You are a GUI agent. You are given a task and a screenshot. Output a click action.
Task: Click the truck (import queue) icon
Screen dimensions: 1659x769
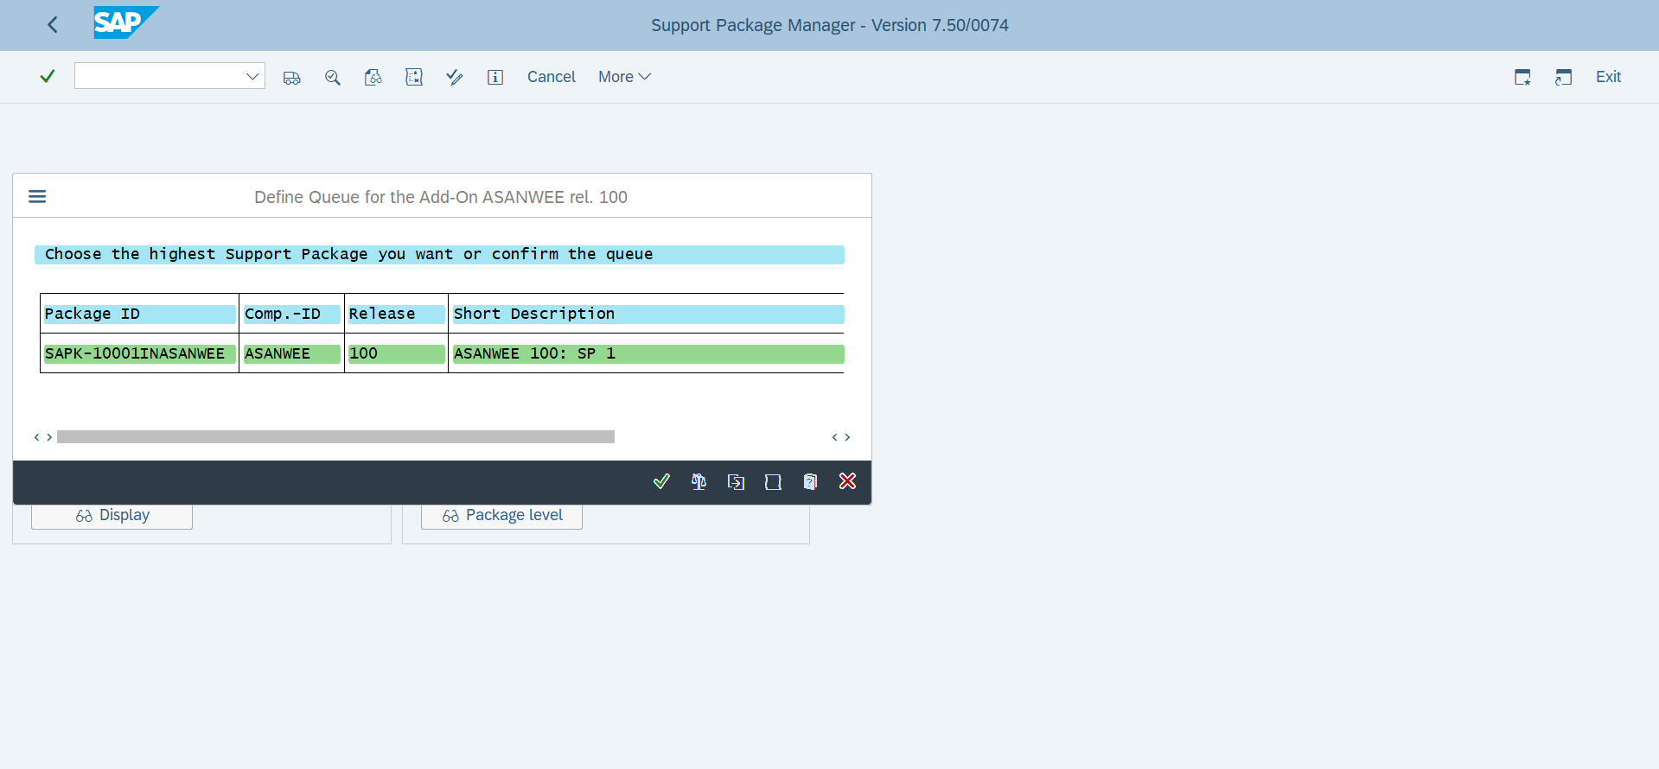pyautogui.click(x=292, y=78)
